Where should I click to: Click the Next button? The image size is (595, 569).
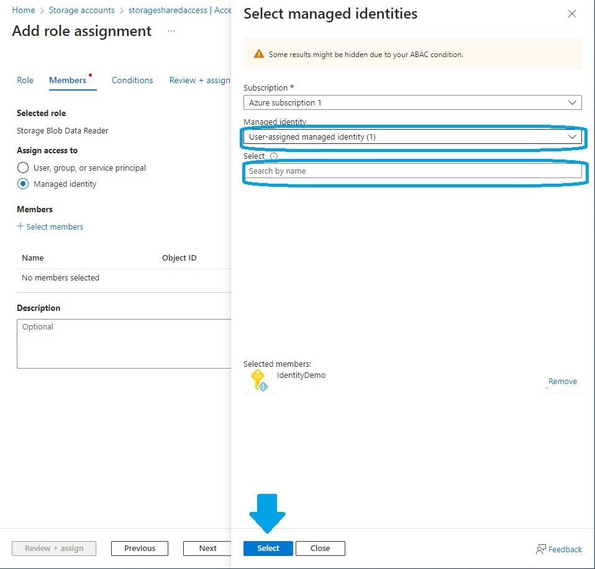coord(207,548)
